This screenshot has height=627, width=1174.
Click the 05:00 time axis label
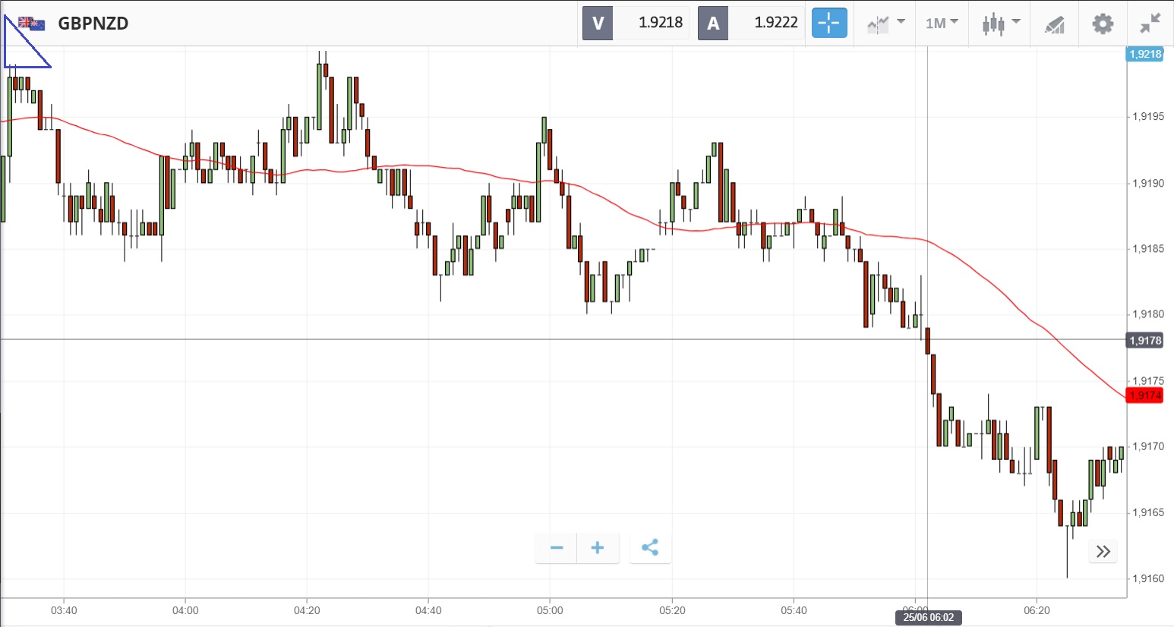point(550,610)
